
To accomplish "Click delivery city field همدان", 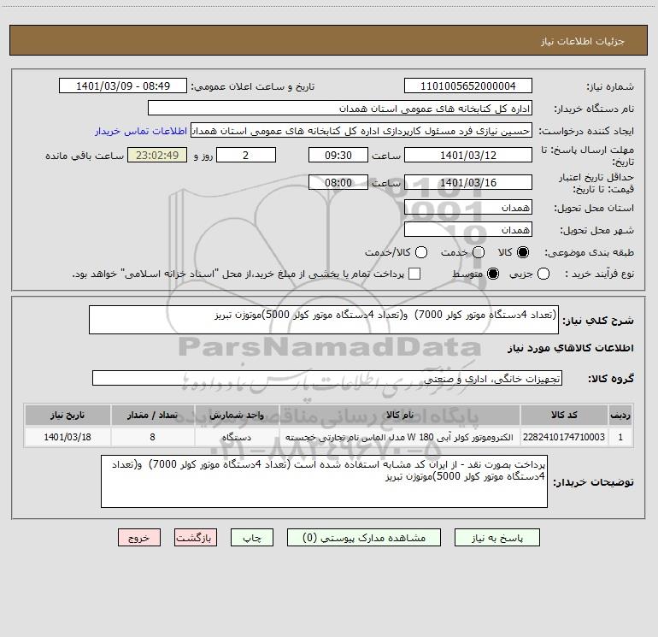I will click(468, 230).
